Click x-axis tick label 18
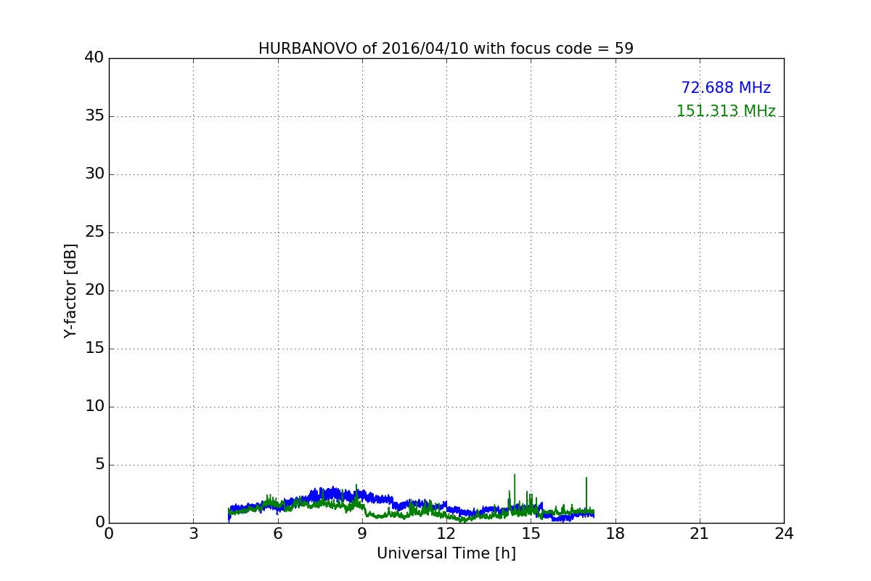871x581 pixels. click(x=615, y=534)
